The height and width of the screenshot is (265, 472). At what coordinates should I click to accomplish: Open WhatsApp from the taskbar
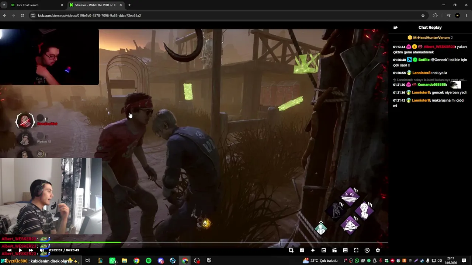pyautogui.click(x=113, y=261)
